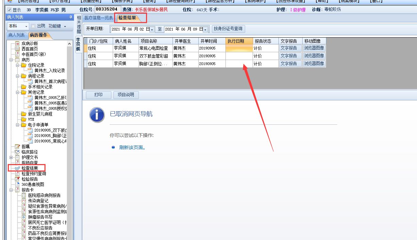
Task: Click the 报告卡 icon
Action: (17, 190)
